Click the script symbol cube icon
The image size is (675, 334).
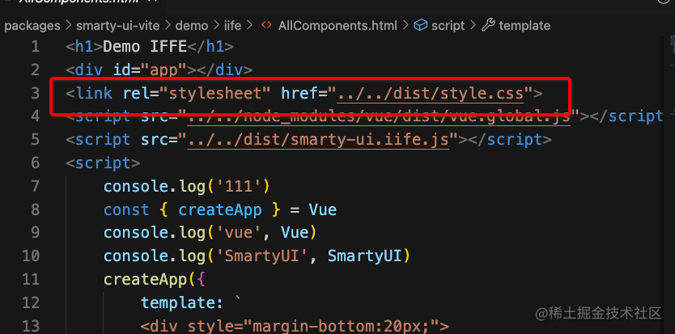[x=420, y=26]
